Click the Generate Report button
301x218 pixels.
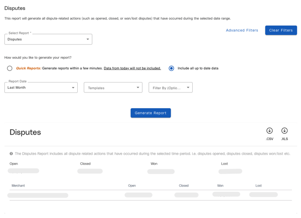pos(150,113)
